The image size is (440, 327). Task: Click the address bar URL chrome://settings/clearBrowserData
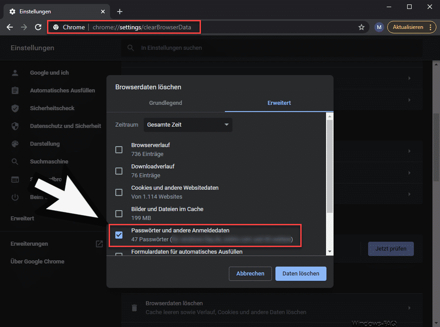click(141, 27)
